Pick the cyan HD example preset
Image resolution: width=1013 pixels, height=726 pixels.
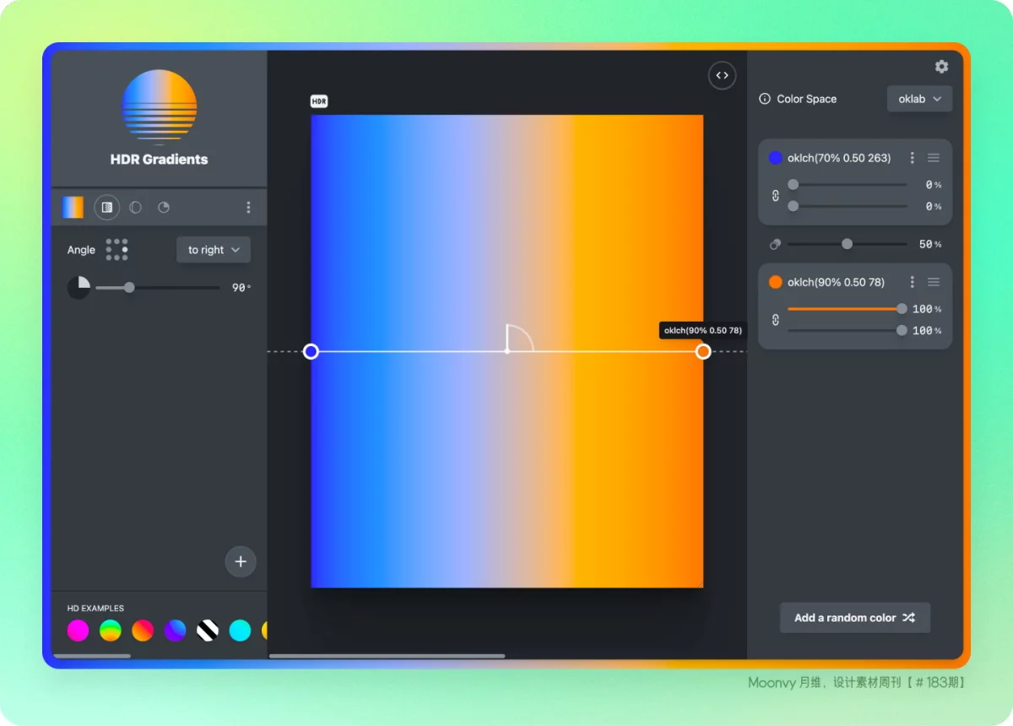[241, 631]
